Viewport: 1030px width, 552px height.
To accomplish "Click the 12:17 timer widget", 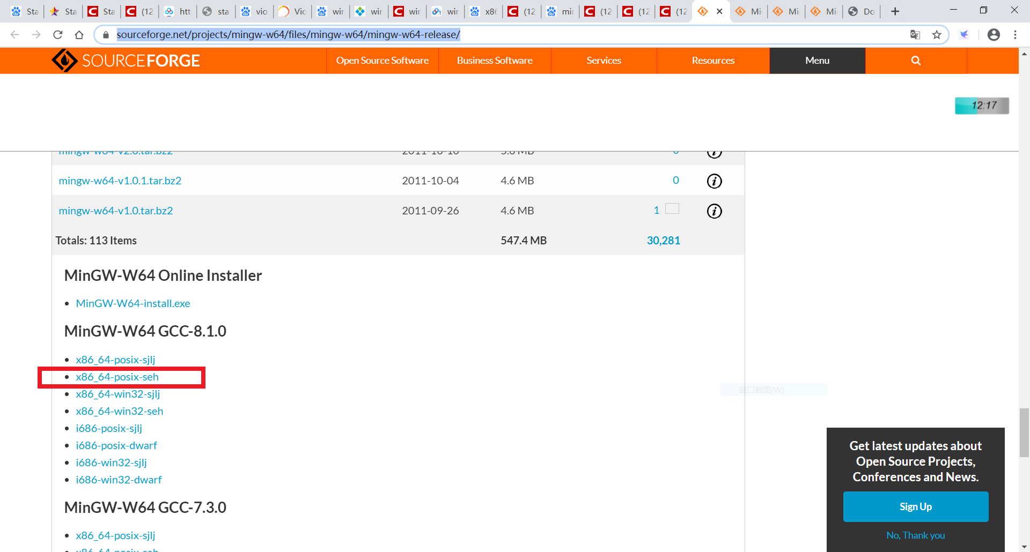I will (982, 106).
